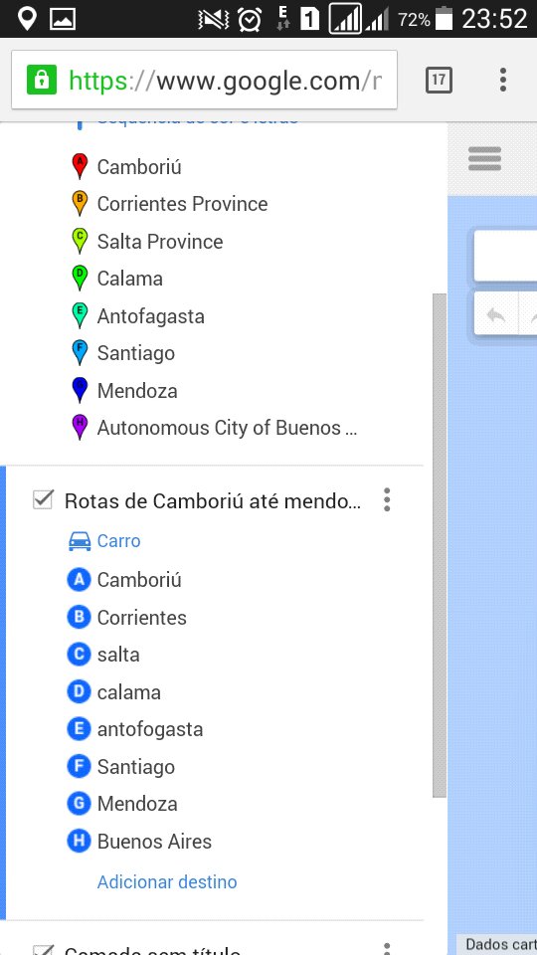The image size is (537, 955).
Task: Click the Carro driving mode icon
Action: pos(80,541)
